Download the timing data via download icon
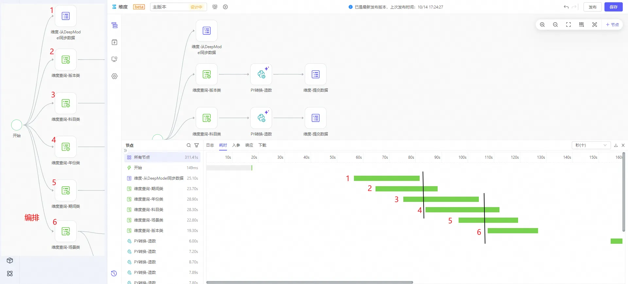Viewport: 628px width, 284px height. [616, 145]
